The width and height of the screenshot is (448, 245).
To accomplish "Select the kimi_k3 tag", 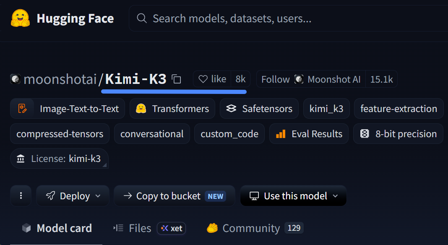I will (x=326, y=109).
